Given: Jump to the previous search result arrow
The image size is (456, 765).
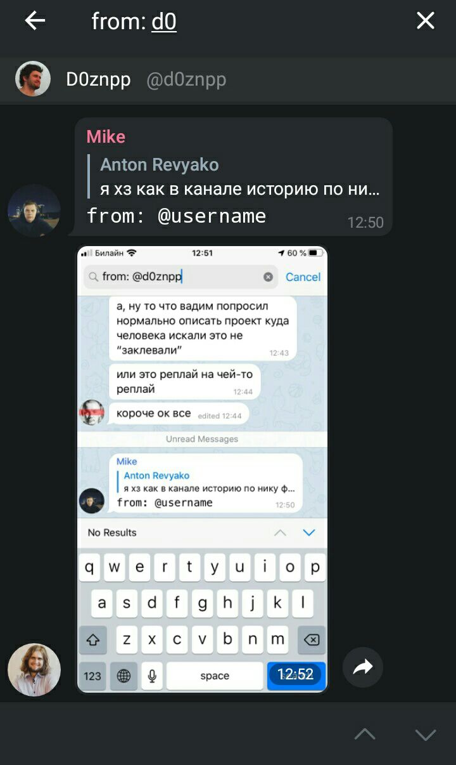Looking at the screenshot, I should point(365,735).
